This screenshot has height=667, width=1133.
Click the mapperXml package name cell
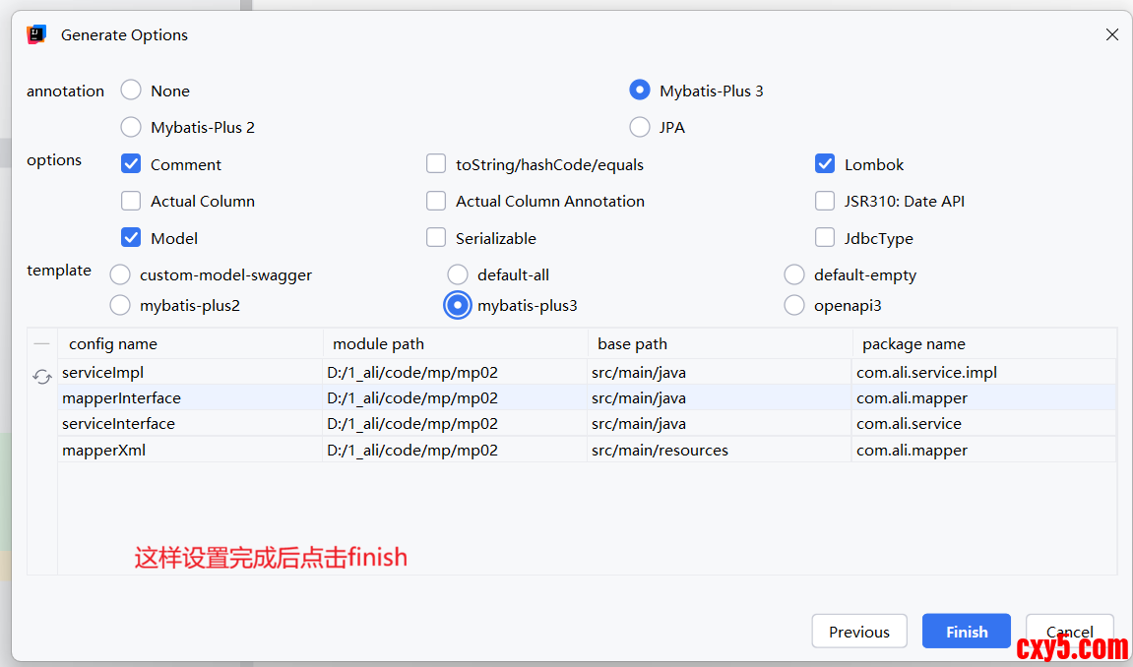[912, 450]
